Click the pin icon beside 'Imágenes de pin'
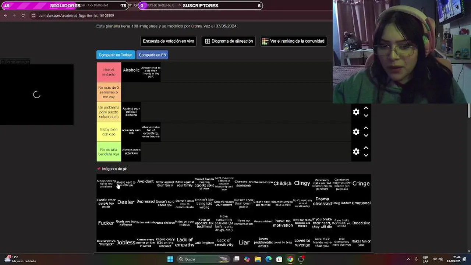 tap(98, 169)
